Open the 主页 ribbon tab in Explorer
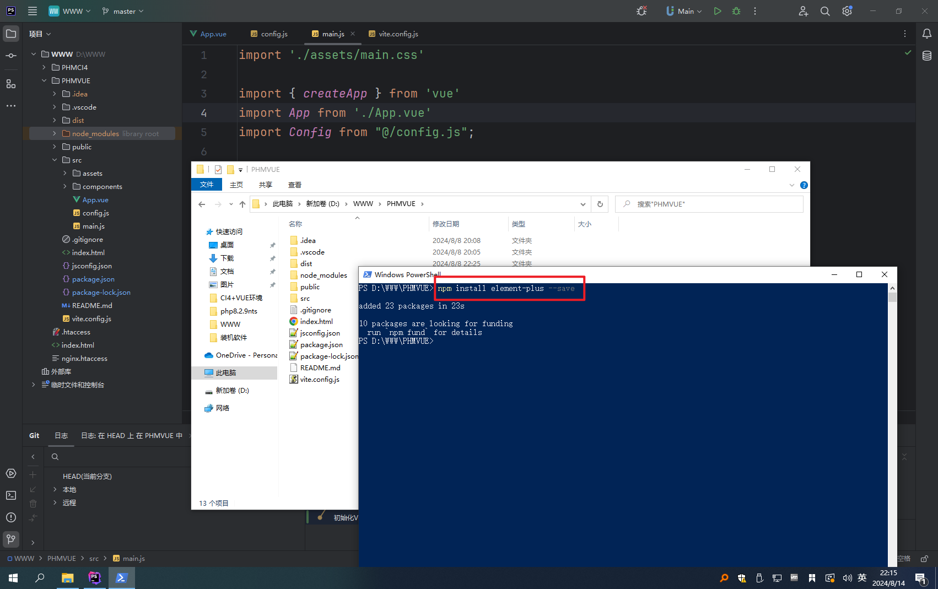The width and height of the screenshot is (938, 589). (236, 185)
